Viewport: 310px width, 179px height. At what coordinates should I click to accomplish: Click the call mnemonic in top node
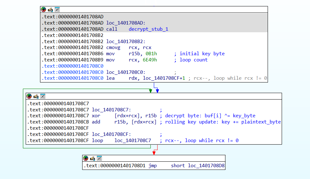[112, 29]
